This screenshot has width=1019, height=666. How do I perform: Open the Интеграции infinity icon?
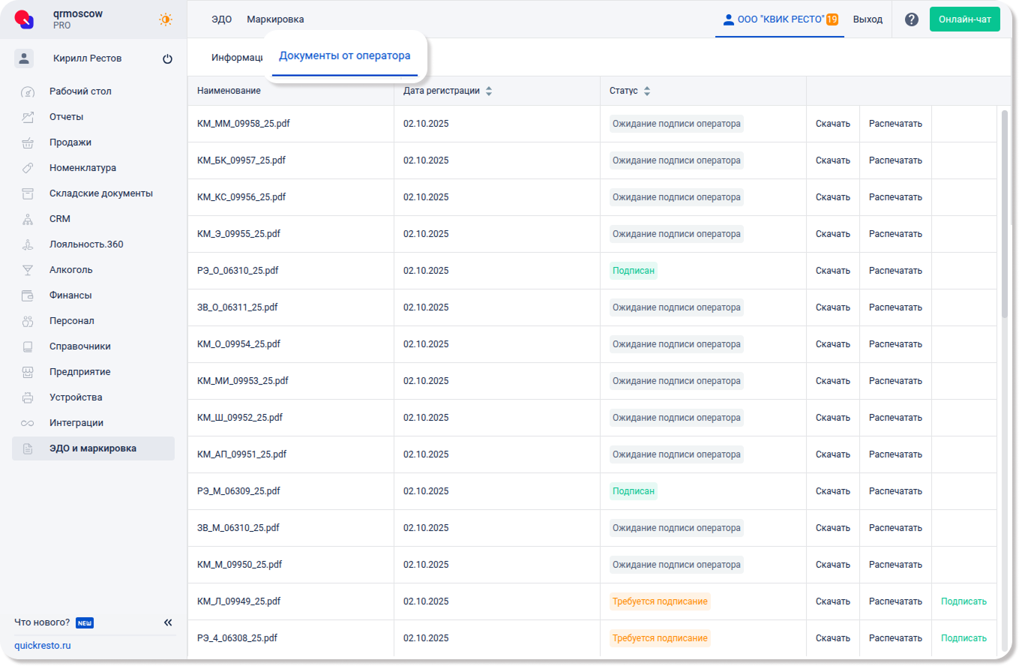(28, 423)
